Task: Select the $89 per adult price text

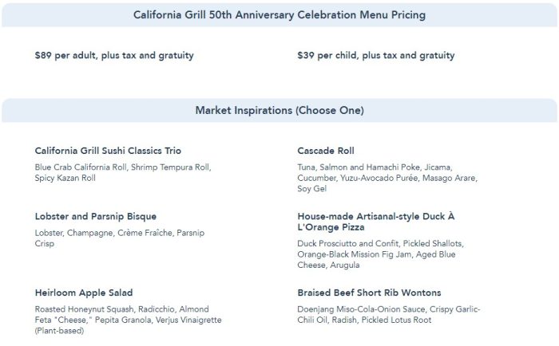Action: click(114, 56)
